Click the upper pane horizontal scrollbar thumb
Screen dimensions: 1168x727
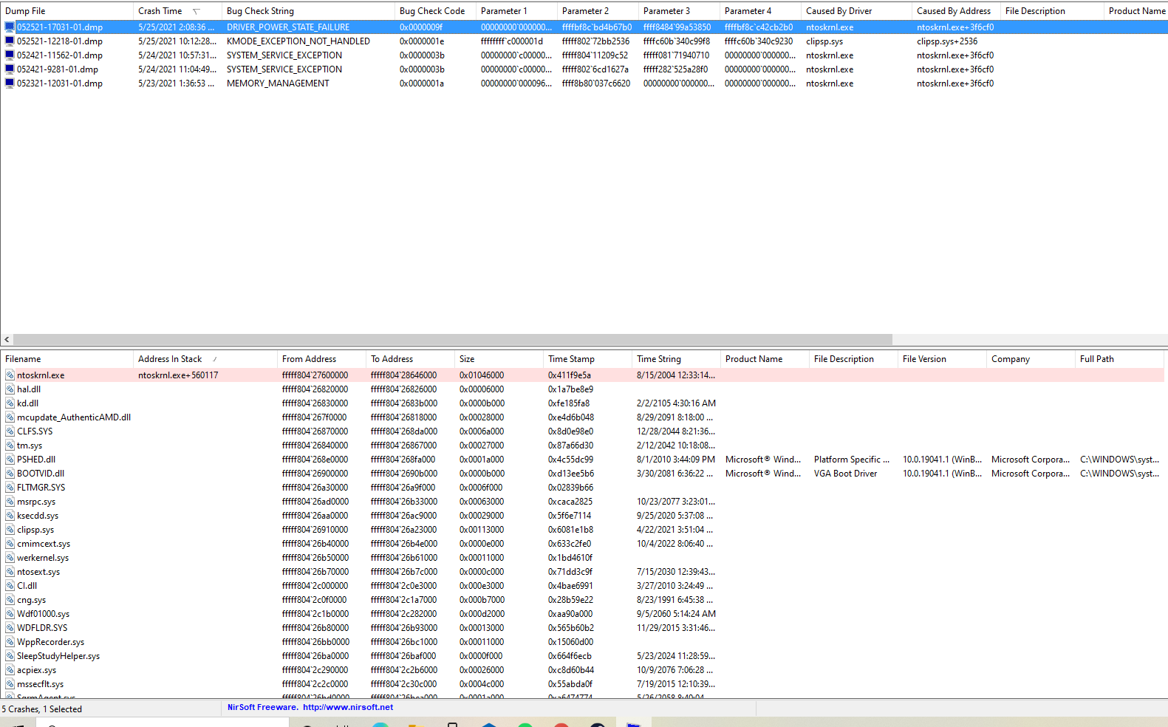tap(453, 340)
